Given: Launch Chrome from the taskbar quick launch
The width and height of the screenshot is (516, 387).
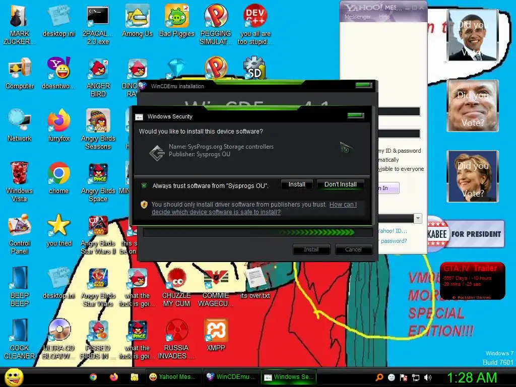Looking at the screenshot, I should point(93,377).
